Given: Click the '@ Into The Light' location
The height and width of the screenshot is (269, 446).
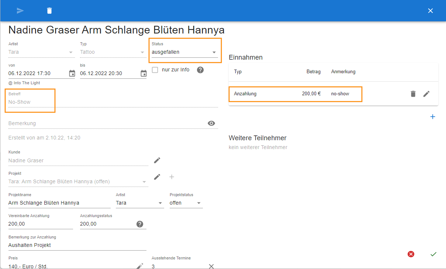Looking at the screenshot, I should [x=24, y=83].
